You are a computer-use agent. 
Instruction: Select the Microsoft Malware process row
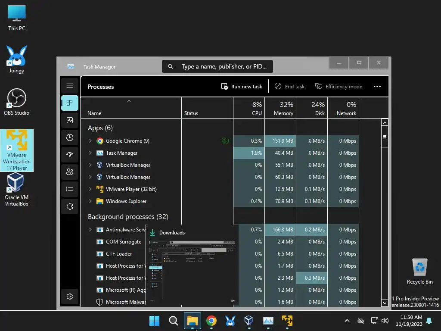121,302
